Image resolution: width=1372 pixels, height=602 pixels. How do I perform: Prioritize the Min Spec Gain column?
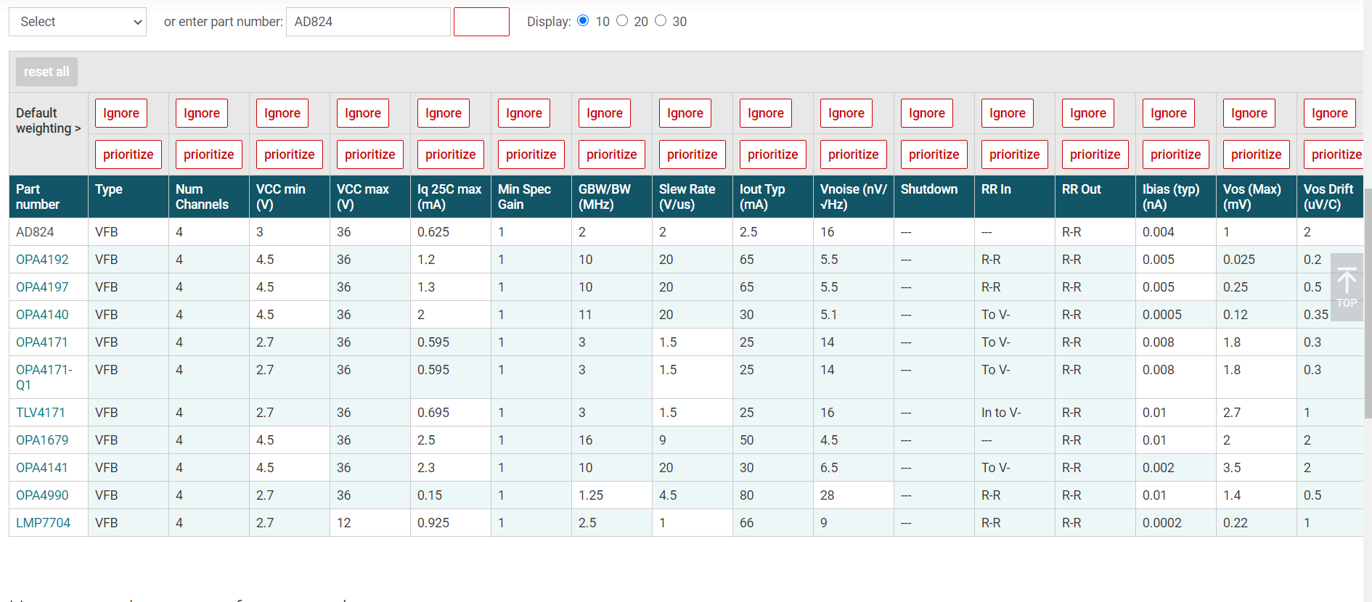pyautogui.click(x=531, y=154)
